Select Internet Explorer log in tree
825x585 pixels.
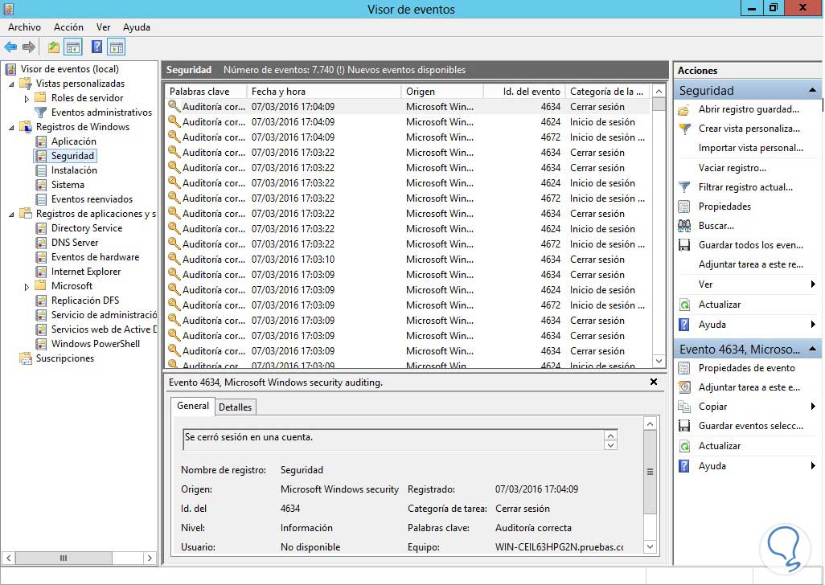pos(86,272)
